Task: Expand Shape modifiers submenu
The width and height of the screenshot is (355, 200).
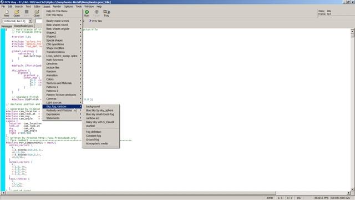Action: tap(63, 48)
